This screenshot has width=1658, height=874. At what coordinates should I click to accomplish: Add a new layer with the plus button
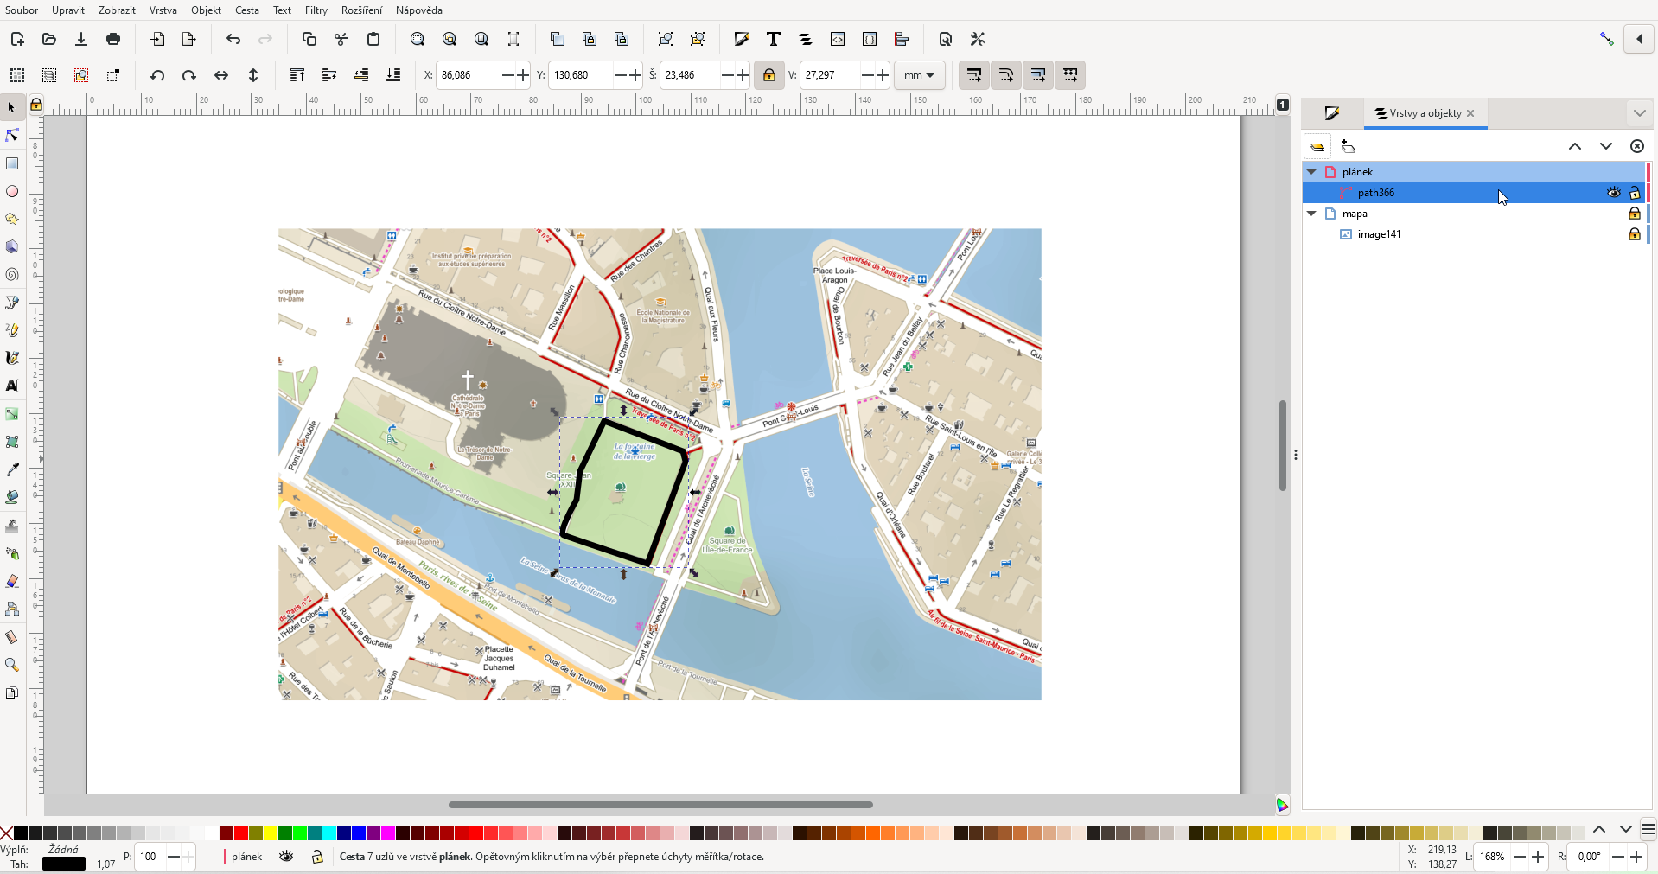[x=1349, y=146]
